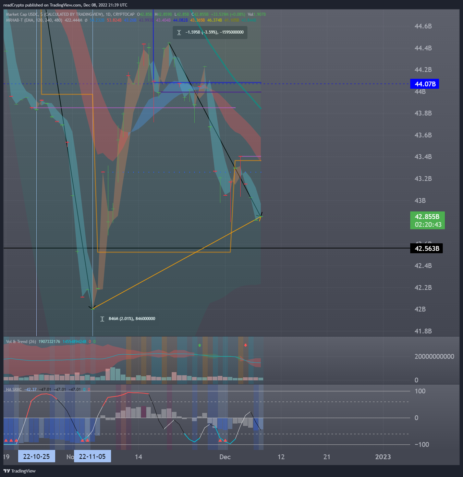Click the 44.6B price axis label
463x477 pixels.
(423, 26)
